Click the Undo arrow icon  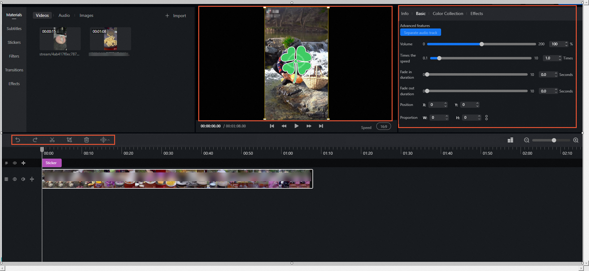pyautogui.click(x=18, y=140)
